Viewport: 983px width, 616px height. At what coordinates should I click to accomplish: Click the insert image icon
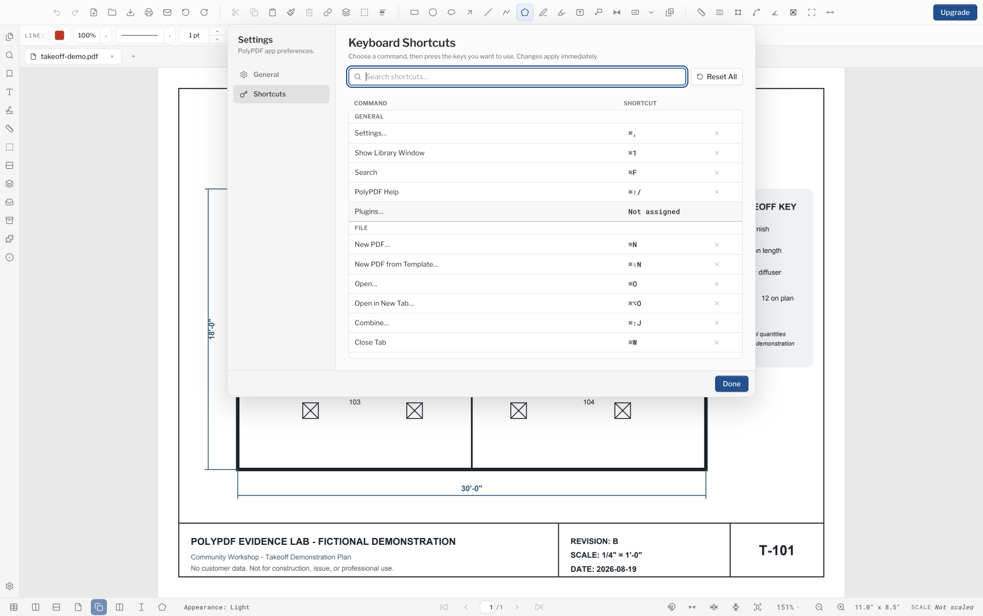pos(670,12)
